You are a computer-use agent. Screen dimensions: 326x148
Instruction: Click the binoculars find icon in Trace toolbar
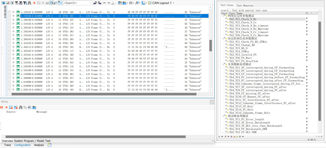[29, 3]
